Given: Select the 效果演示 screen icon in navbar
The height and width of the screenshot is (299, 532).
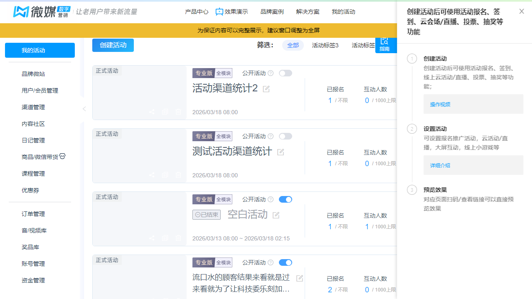Looking at the screenshot, I should coord(219,12).
